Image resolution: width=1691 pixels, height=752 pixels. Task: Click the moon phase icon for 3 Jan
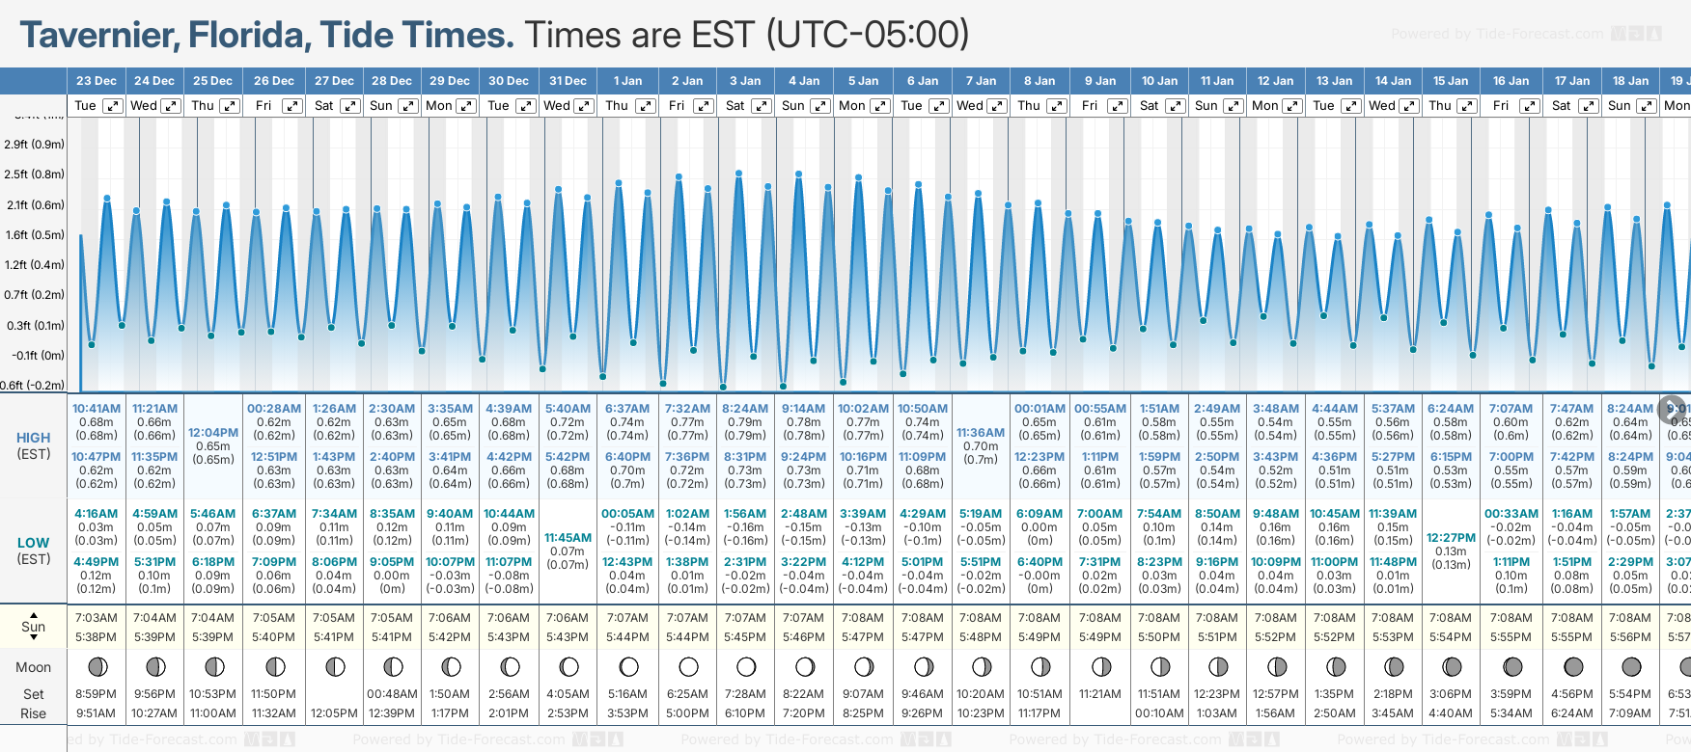click(746, 666)
